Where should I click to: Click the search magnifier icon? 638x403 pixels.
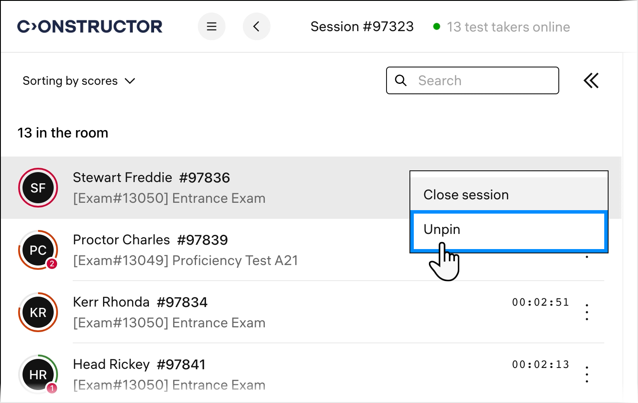[401, 80]
